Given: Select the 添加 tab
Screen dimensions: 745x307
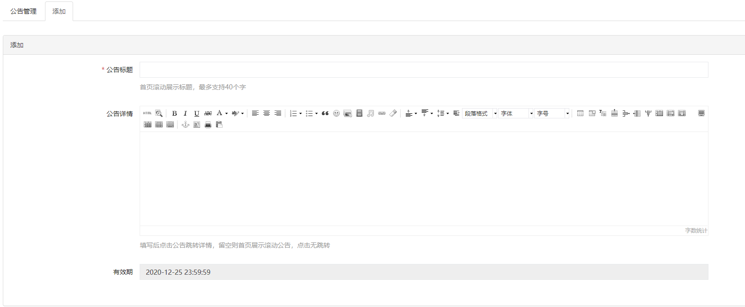Looking at the screenshot, I should 59,11.
